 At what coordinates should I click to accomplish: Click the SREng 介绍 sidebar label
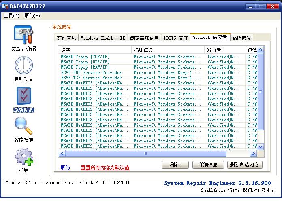pos(23,49)
